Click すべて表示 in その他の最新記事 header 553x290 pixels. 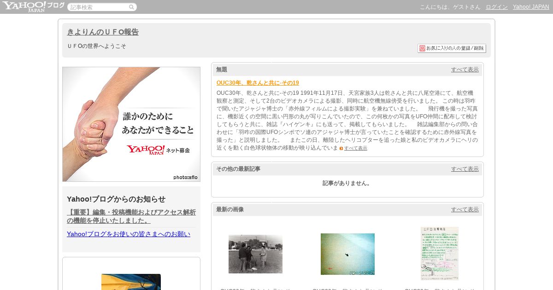click(x=465, y=169)
